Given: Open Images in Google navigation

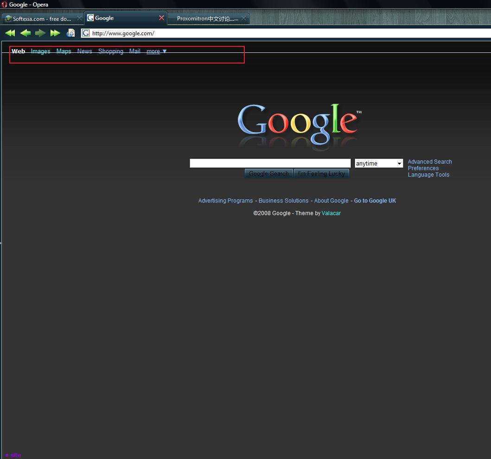Looking at the screenshot, I should point(40,51).
